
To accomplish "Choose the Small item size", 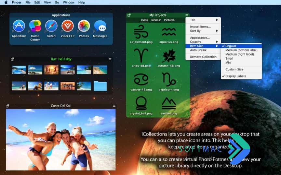I will (x=241, y=58).
